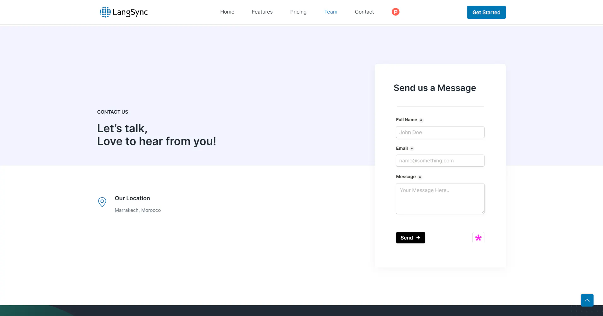Viewport: 603px width, 316px height.
Task: Open the red P badge icon in navbar
Action: pyautogui.click(x=395, y=12)
